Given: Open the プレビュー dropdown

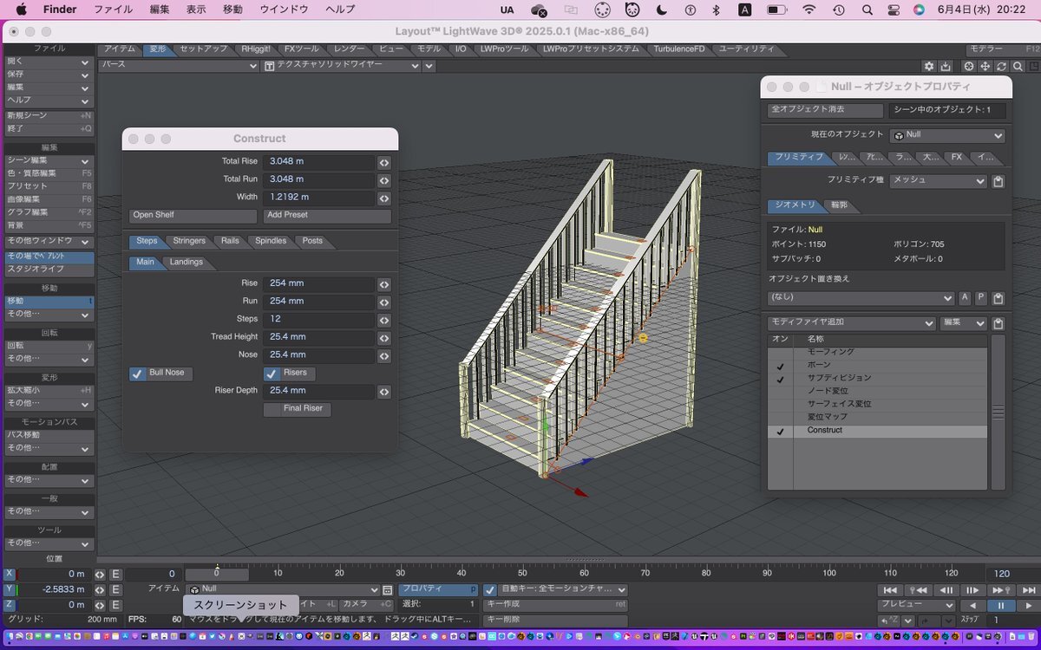Looking at the screenshot, I should pos(916,605).
